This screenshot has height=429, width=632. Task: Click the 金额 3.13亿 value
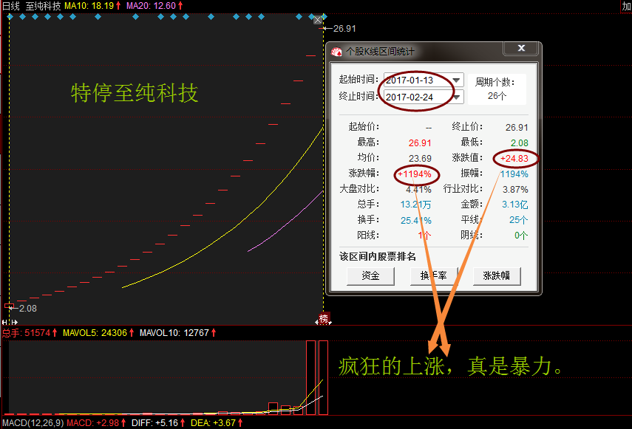(x=514, y=205)
